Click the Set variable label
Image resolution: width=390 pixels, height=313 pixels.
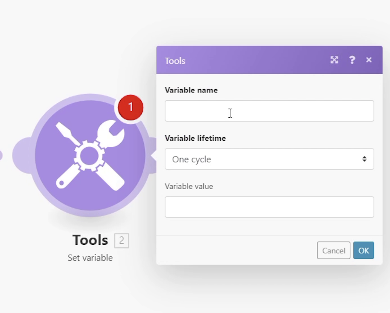(90, 258)
